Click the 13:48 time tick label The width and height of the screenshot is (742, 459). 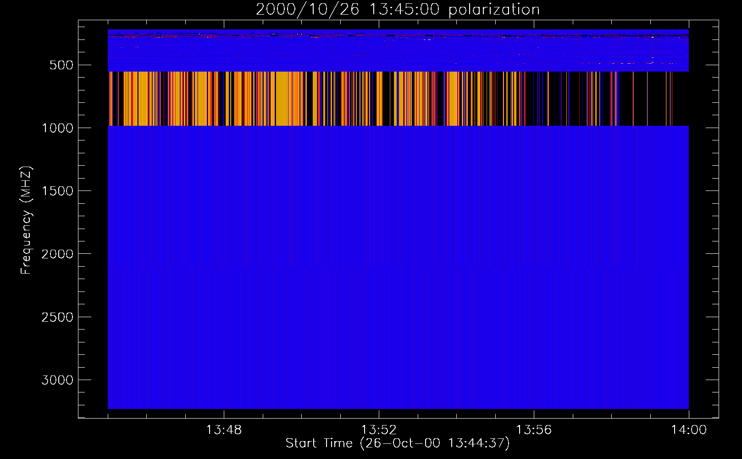coord(224,430)
